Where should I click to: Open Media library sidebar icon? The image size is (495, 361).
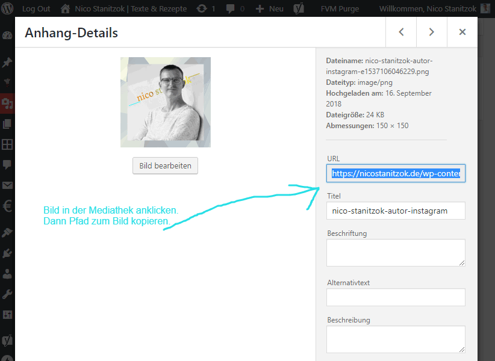pos(7,104)
